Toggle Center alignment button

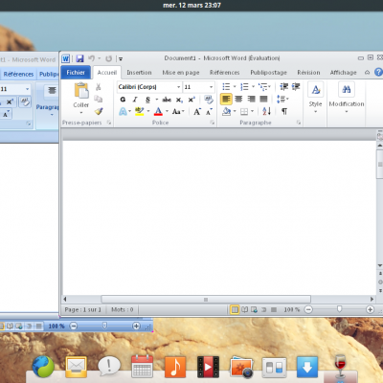(x=238, y=99)
